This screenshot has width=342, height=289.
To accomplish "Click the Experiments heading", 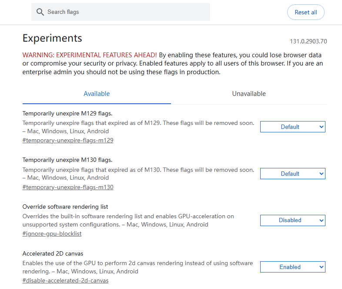I will [x=52, y=38].
